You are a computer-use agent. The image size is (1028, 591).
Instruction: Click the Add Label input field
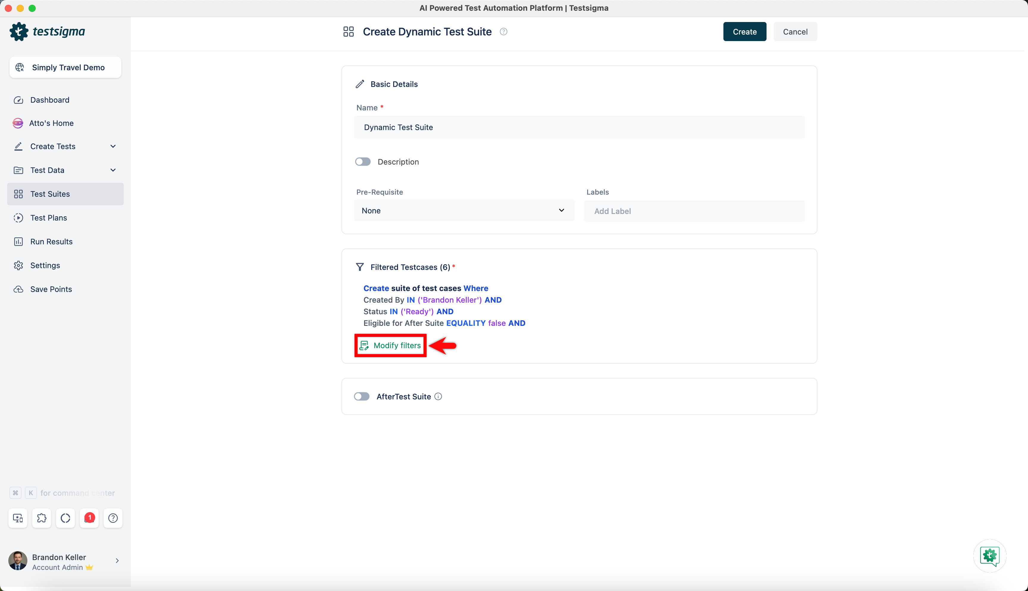pyautogui.click(x=694, y=211)
